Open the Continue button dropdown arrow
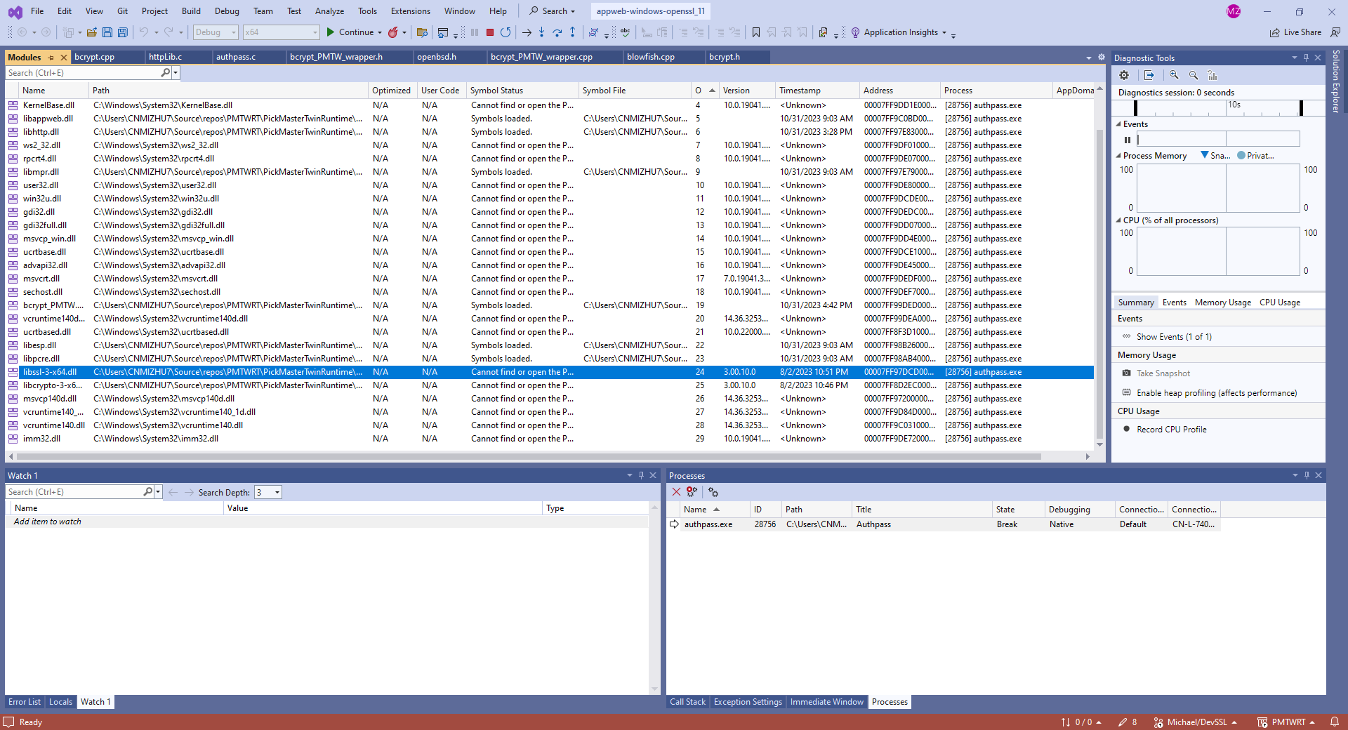The width and height of the screenshot is (1348, 730). [x=380, y=32]
